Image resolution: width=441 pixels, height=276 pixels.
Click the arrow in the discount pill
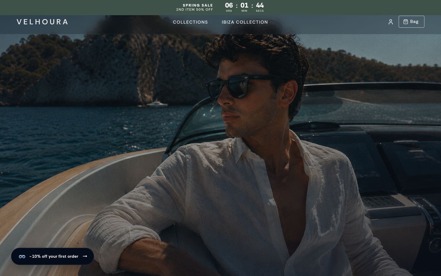pos(85,256)
